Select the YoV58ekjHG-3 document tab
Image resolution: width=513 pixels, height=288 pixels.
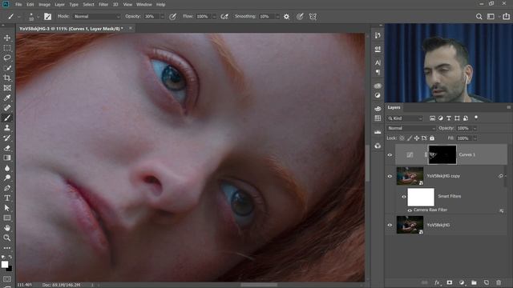[71, 29]
